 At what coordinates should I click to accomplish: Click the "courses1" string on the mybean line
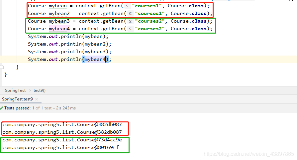(147, 6)
